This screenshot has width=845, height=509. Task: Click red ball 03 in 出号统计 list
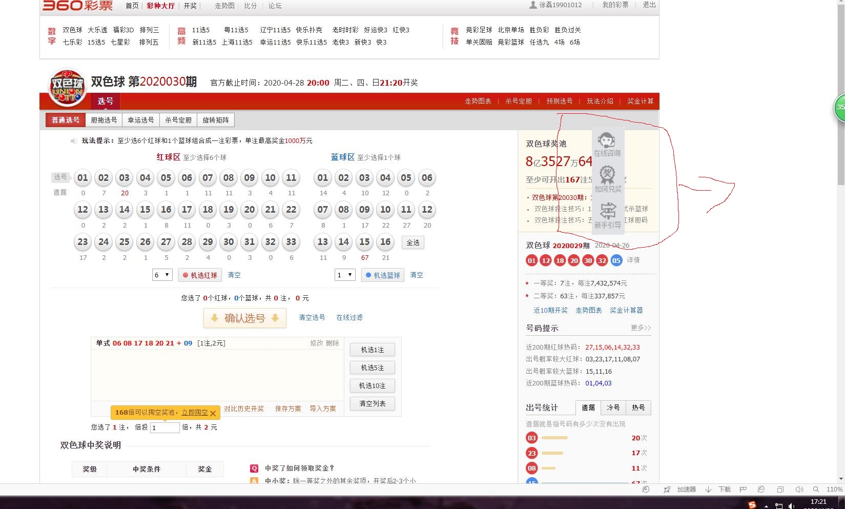click(532, 438)
